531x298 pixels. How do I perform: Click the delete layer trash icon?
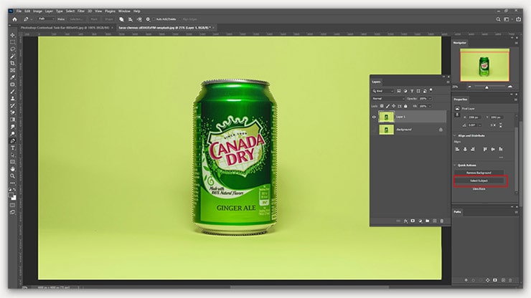click(443, 221)
